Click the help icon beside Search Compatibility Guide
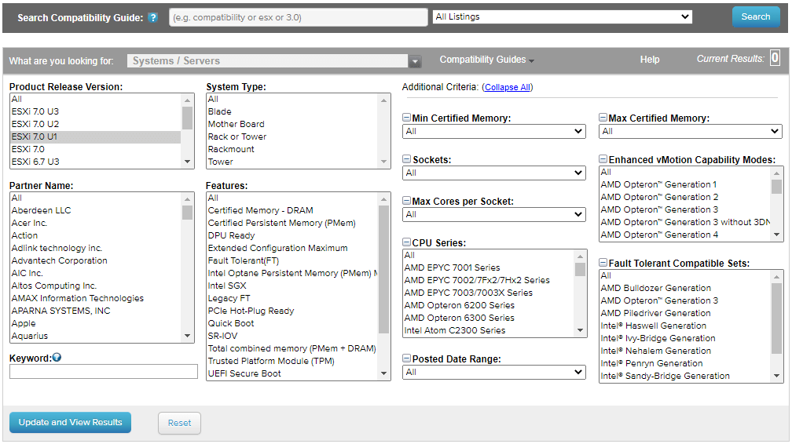The height and width of the screenshot is (444, 792). tap(153, 17)
